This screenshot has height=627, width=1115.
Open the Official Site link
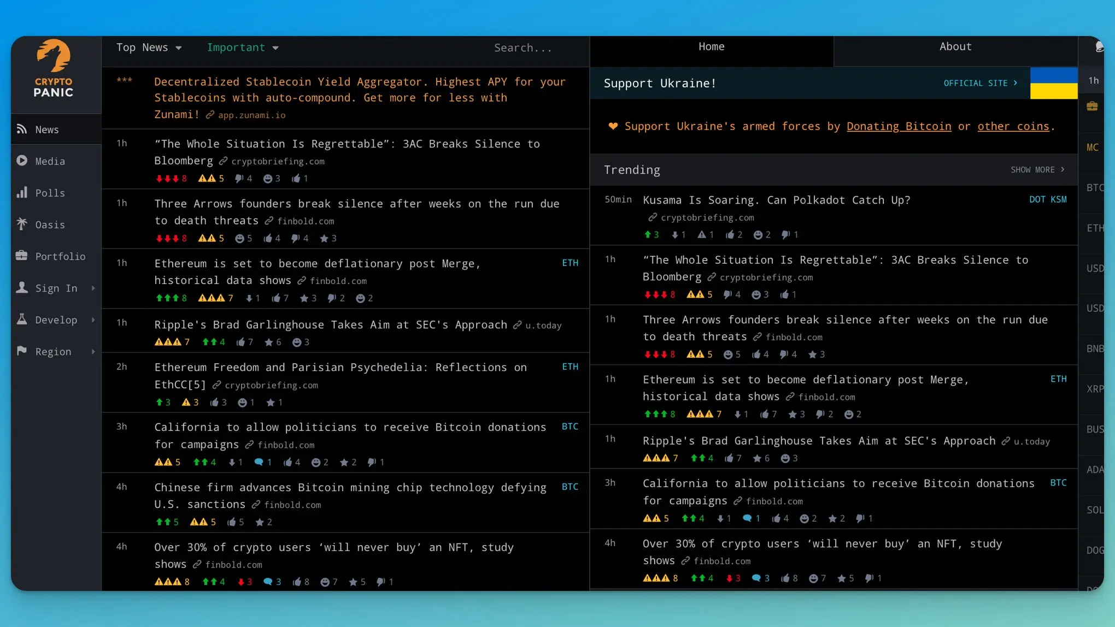[981, 83]
